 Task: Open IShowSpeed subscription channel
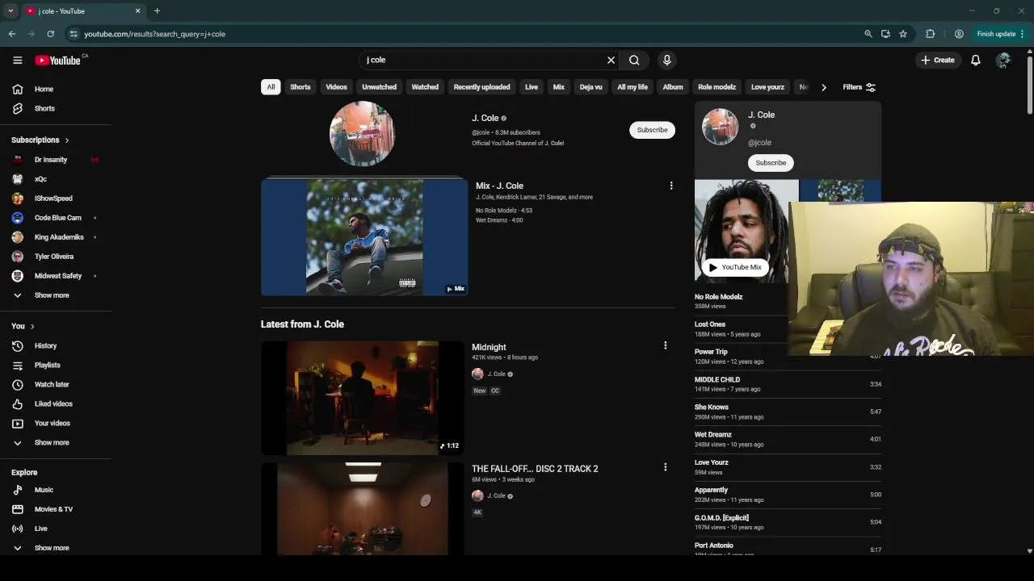[x=55, y=199]
